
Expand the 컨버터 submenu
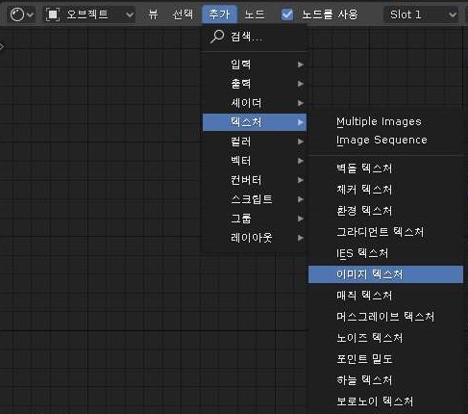point(255,180)
